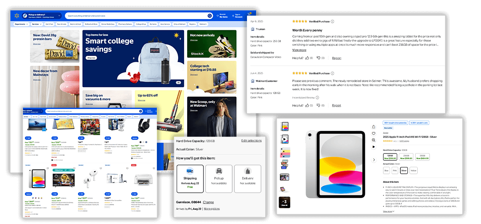Click thumbs down on WalmartCustomer's review

coord(318,106)
